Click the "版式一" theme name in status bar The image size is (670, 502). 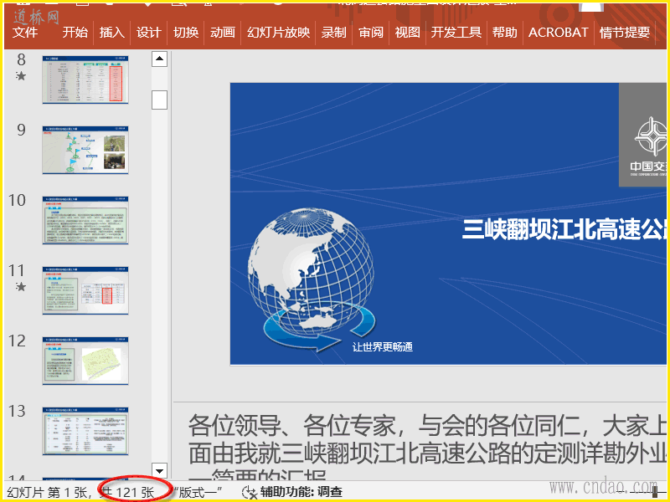[x=198, y=492]
